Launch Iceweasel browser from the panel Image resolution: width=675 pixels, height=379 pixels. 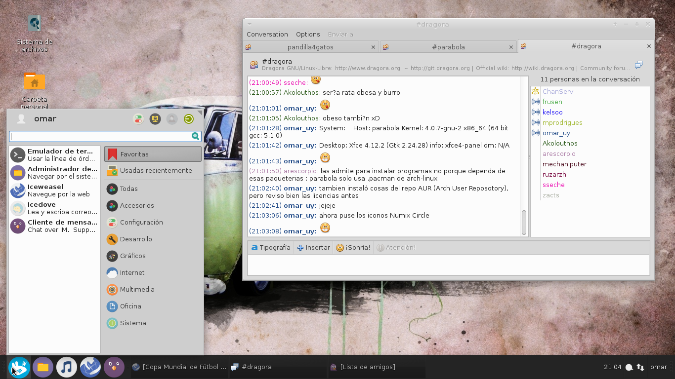[90, 367]
